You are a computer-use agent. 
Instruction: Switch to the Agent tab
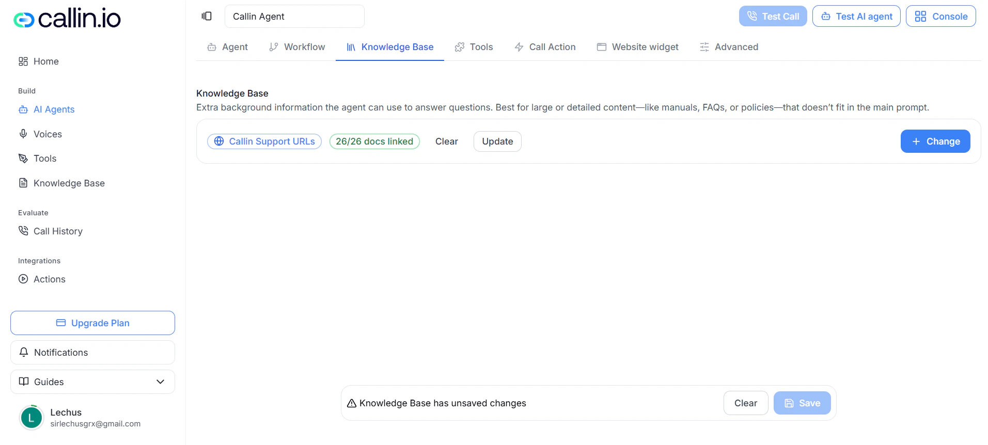pos(227,47)
